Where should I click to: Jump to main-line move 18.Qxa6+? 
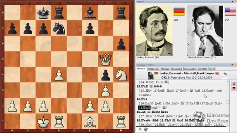[144, 120]
